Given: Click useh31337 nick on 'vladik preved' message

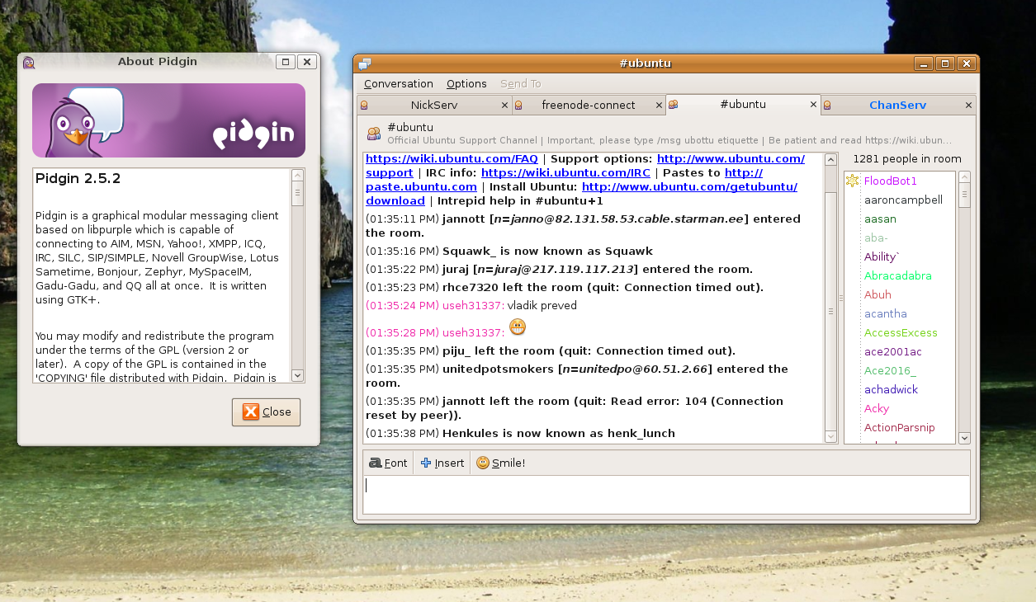Looking at the screenshot, I should 473,305.
